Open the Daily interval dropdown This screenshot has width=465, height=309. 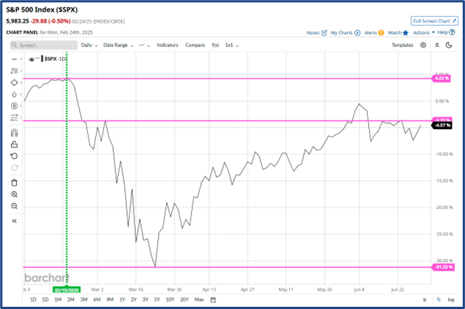[89, 45]
